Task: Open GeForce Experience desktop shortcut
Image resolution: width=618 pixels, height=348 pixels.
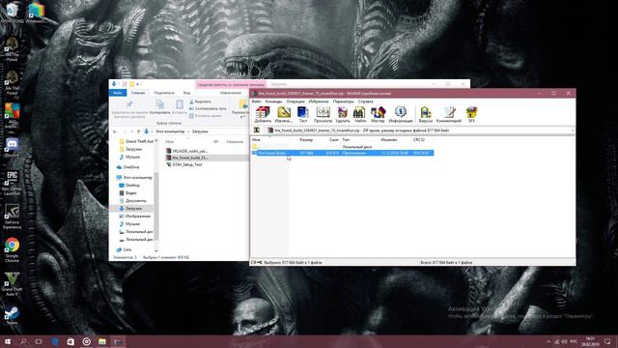Action: 12,217
